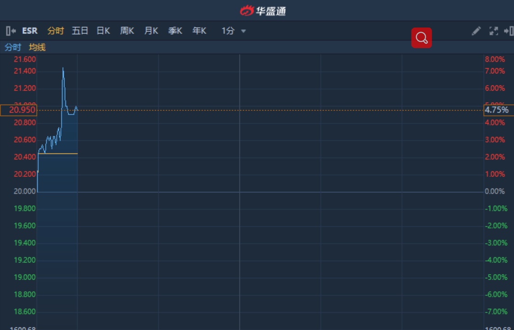The image size is (514, 330).
Task: Click the price peak on the chart line
Action: click(63, 68)
